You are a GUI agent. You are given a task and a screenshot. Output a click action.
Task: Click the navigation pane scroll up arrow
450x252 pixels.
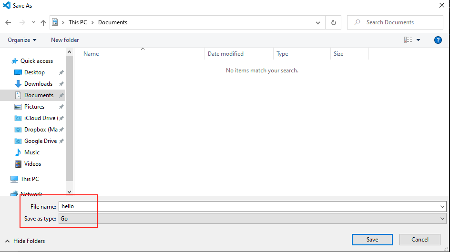[x=69, y=52]
